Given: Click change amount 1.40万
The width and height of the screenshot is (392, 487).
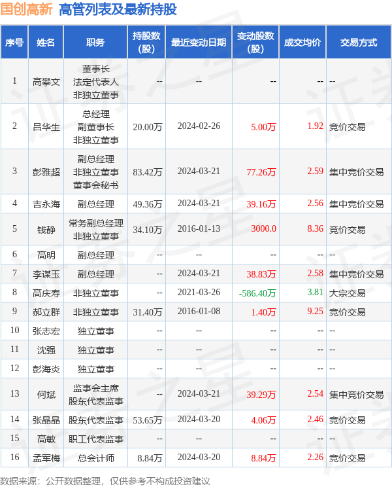Looking at the screenshot, I should point(263,312).
